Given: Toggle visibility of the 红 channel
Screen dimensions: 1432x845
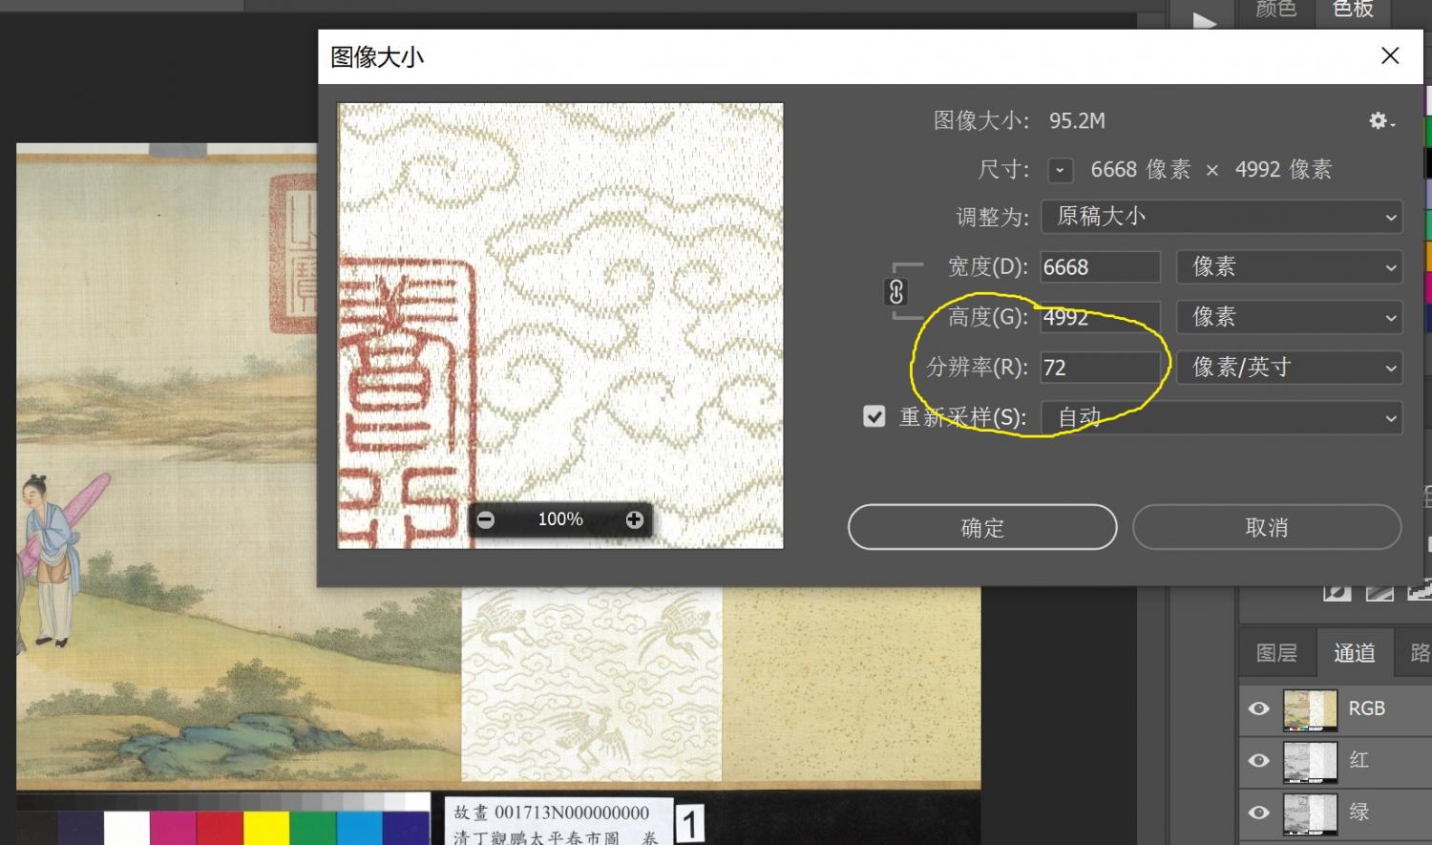Looking at the screenshot, I should pyautogui.click(x=1259, y=760).
